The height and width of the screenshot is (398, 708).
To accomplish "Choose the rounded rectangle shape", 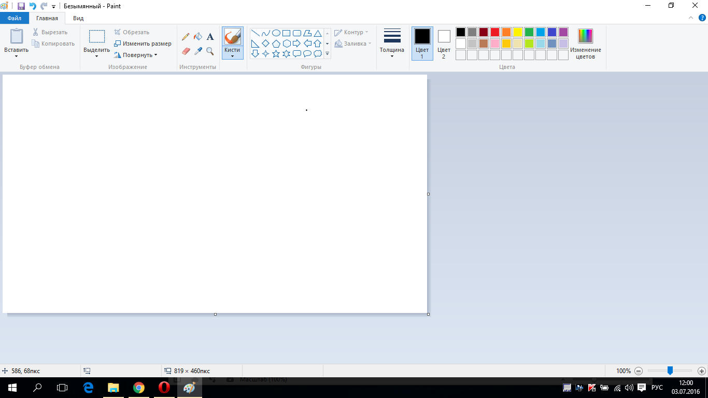I will pyautogui.click(x=297, y=33).
